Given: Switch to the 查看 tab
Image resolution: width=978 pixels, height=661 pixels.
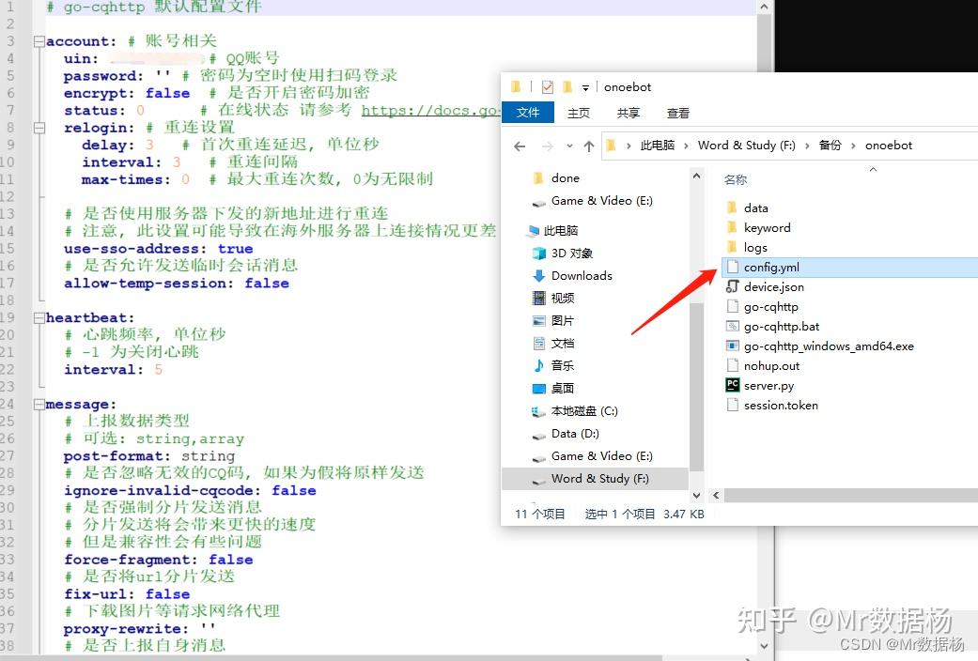Looking at the screenshot, I should tap(678, 112).
